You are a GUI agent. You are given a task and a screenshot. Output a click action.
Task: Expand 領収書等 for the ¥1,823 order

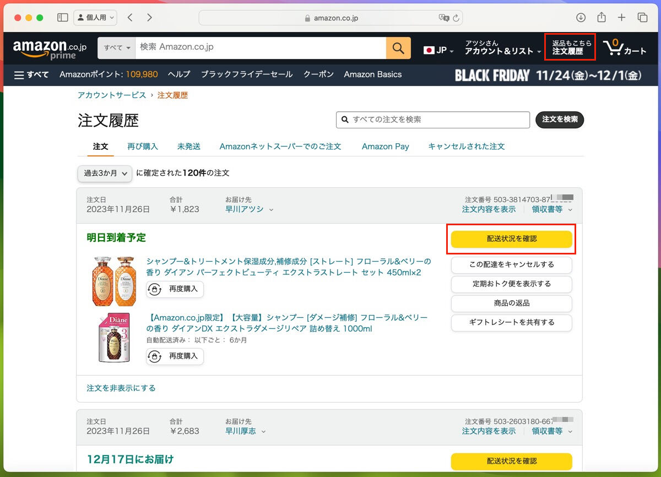(x=552, y=209)
